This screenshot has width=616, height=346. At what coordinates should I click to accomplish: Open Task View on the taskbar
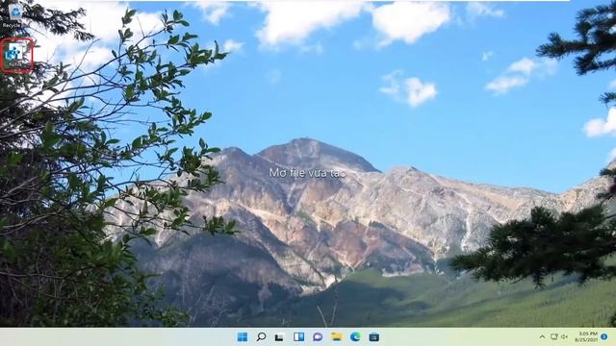pyautogui.click(x=279, y=337)
